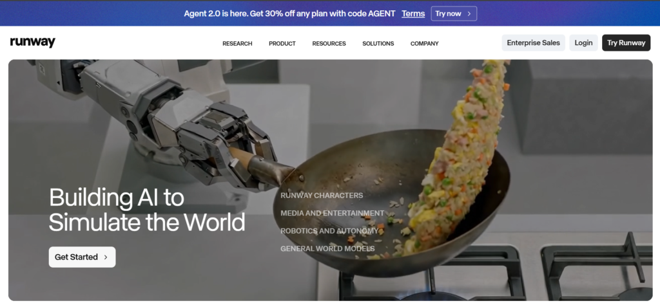Open the RESEARCH navigation menu
The height and width of the screenshot is (303, 660).
pyautogui.click(x=237, y=43)
